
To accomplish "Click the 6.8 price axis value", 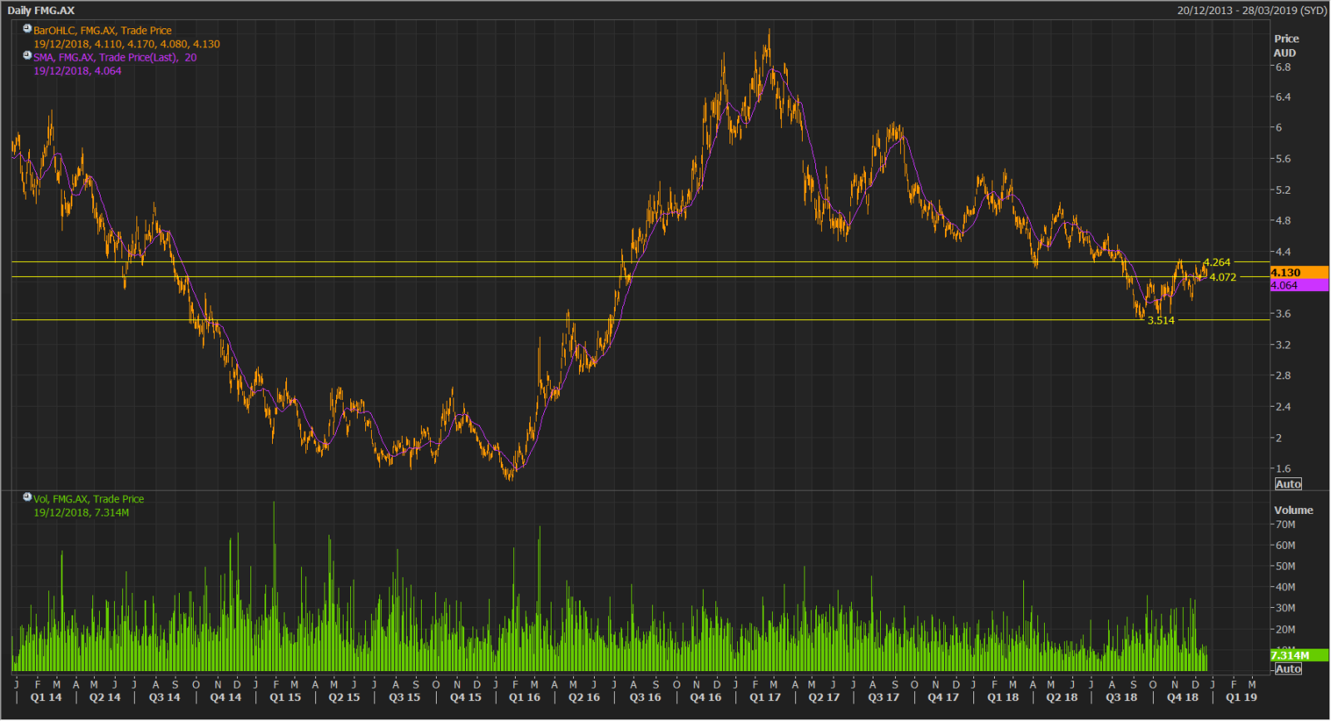I will coord(1283,67).
